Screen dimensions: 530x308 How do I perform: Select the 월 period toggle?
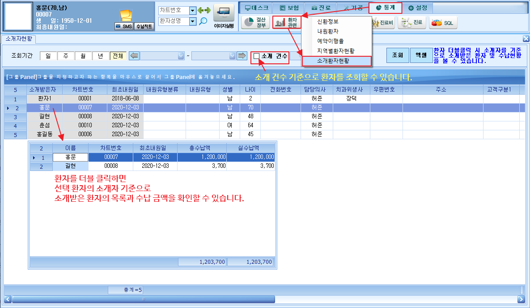(x=83, y=56)
